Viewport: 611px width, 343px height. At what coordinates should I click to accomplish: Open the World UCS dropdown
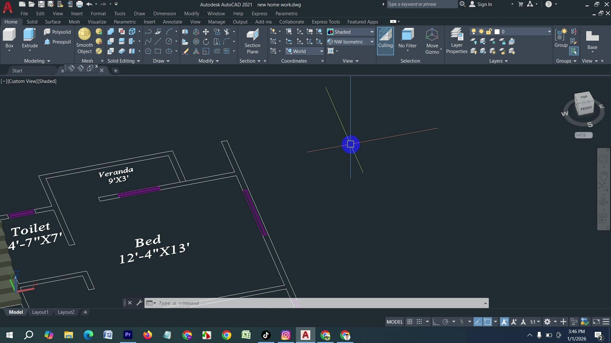(x=305, y=51)
